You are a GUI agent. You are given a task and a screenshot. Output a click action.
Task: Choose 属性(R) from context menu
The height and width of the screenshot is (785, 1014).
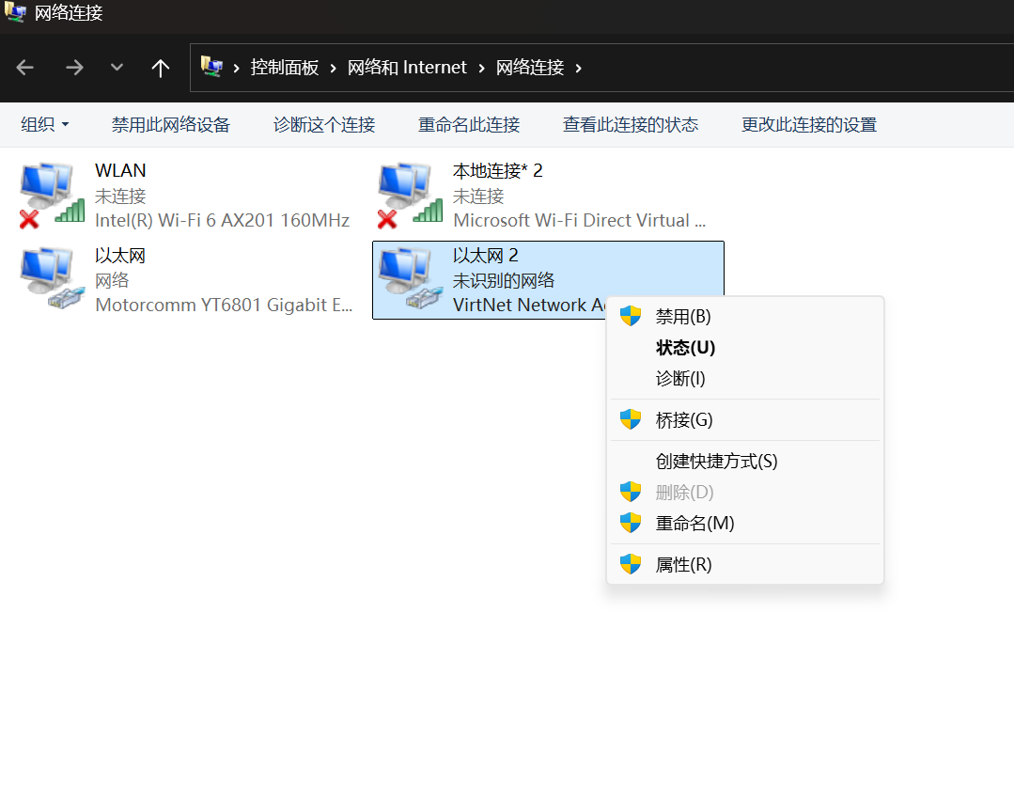click(x=745, y=565)
